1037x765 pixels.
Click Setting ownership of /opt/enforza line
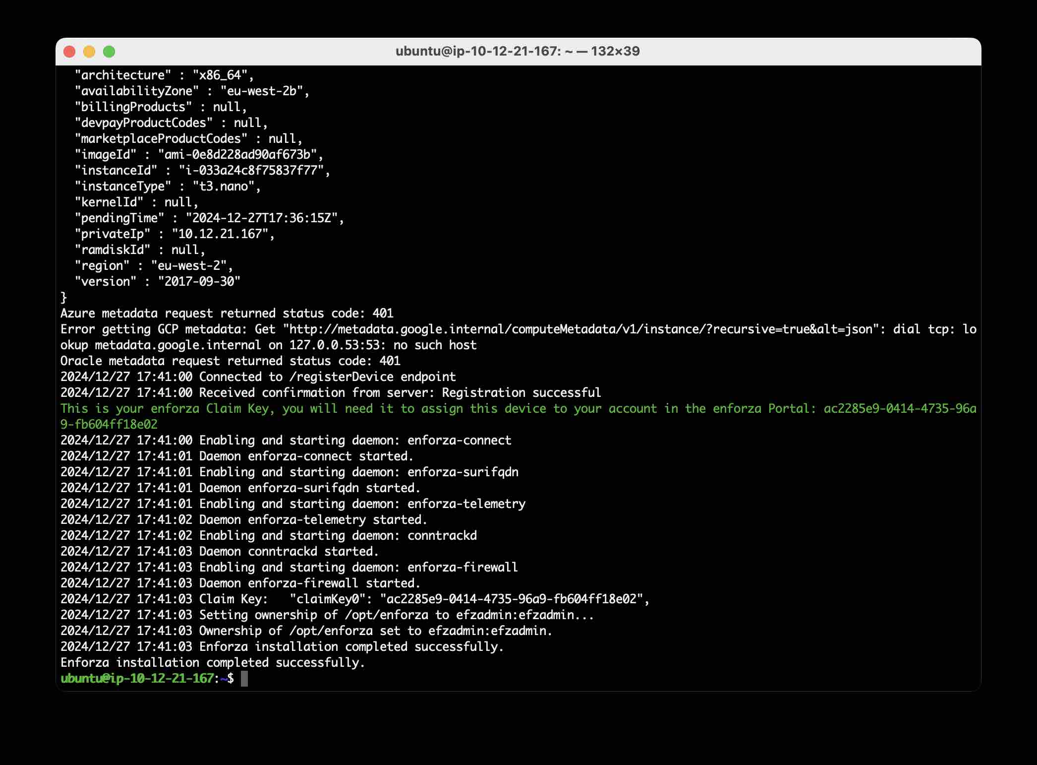[327, 615]
